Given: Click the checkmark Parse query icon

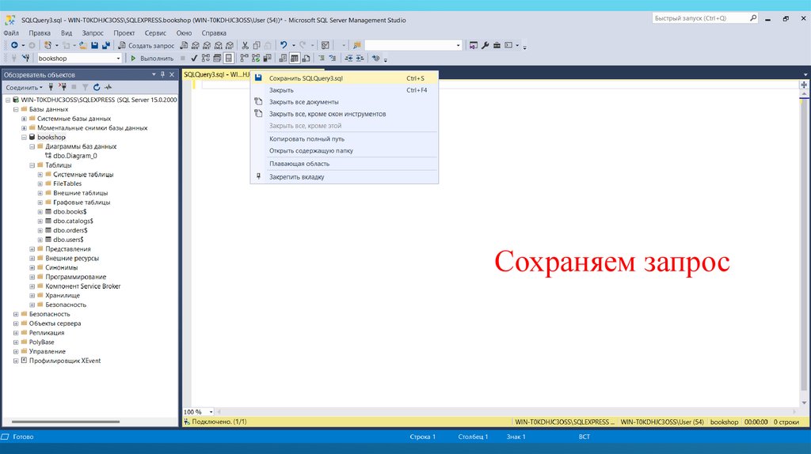Looking at the screenshot, I should (x=194, y=59).
